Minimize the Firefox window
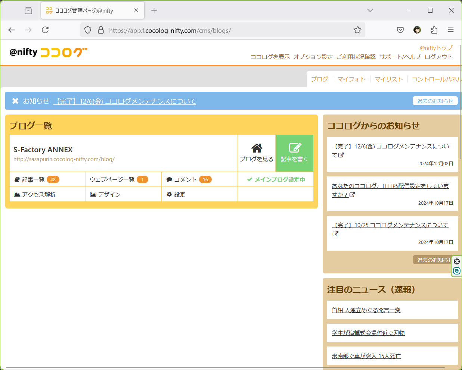 (409, 10)
